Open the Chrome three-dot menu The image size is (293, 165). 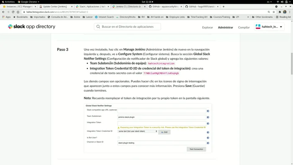(290, 12)
